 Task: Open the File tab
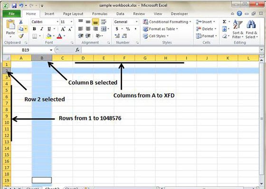(12, 14)
